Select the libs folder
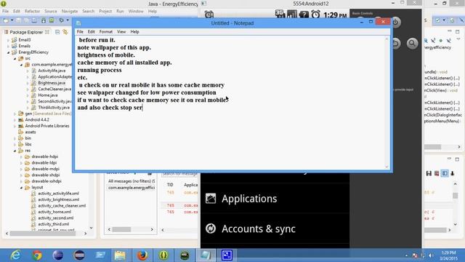This screenshot has width=465, height=262. tap(28, 144)
